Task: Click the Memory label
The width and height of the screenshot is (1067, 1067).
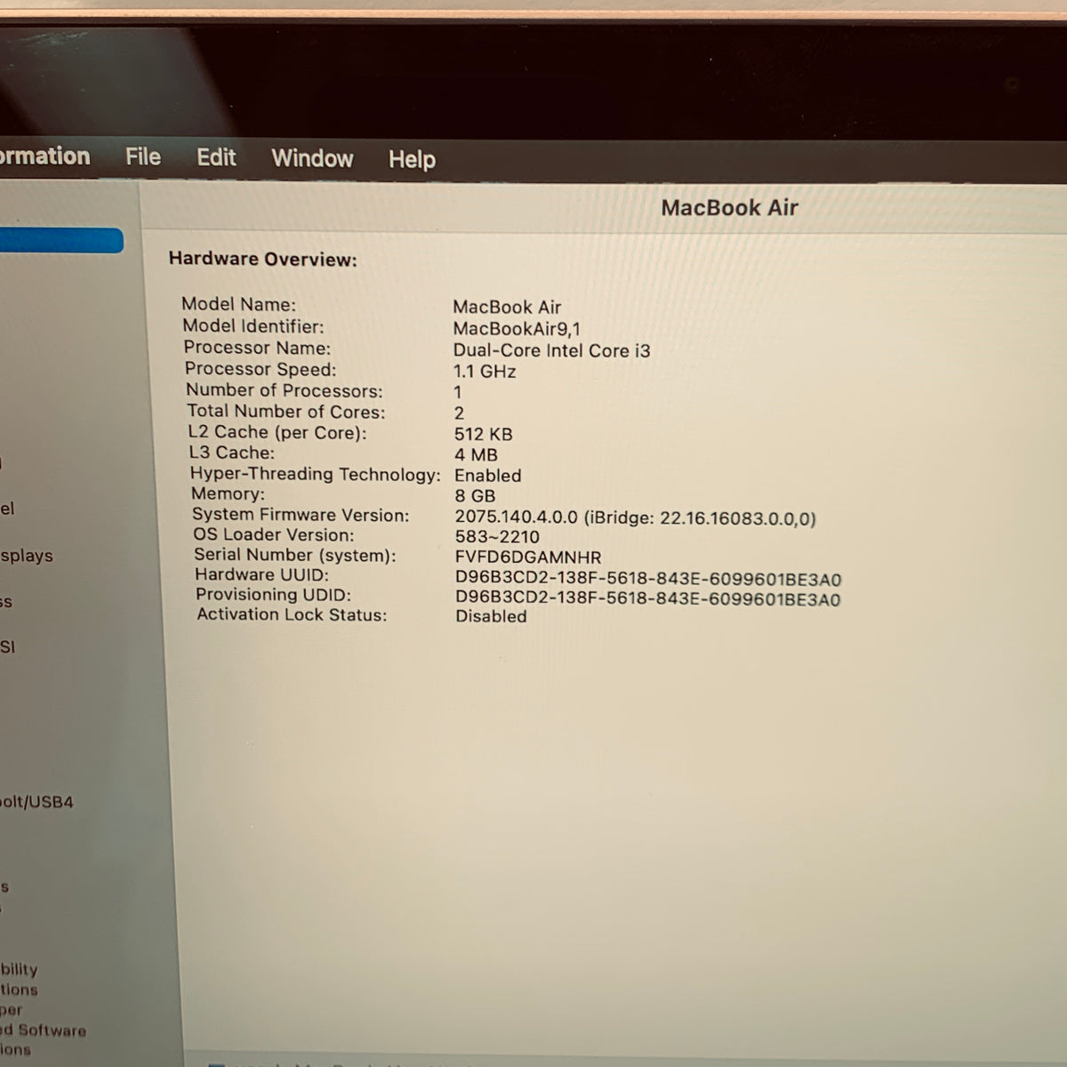Action: (228, 493)
